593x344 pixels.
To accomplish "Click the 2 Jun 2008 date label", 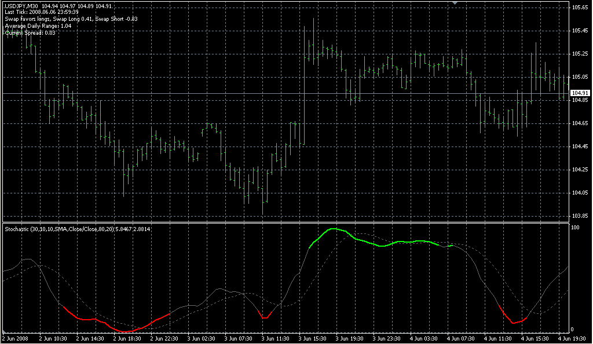I will [x=16, y=338].
